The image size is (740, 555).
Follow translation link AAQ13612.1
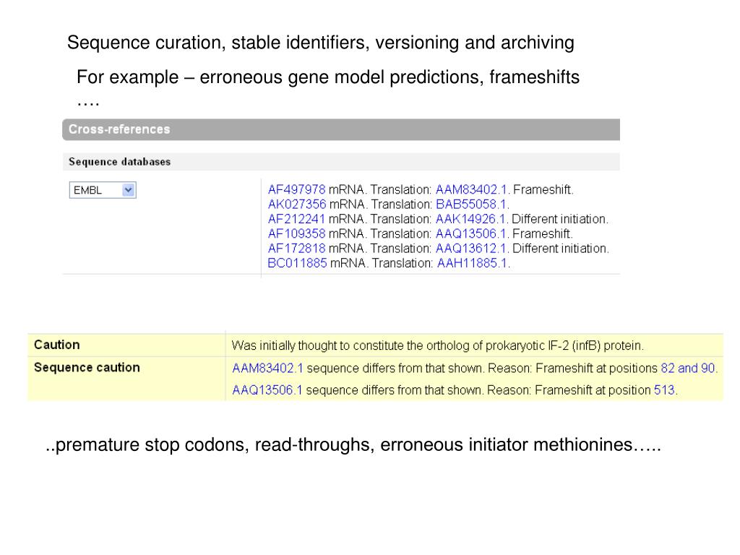coord(471,249)
